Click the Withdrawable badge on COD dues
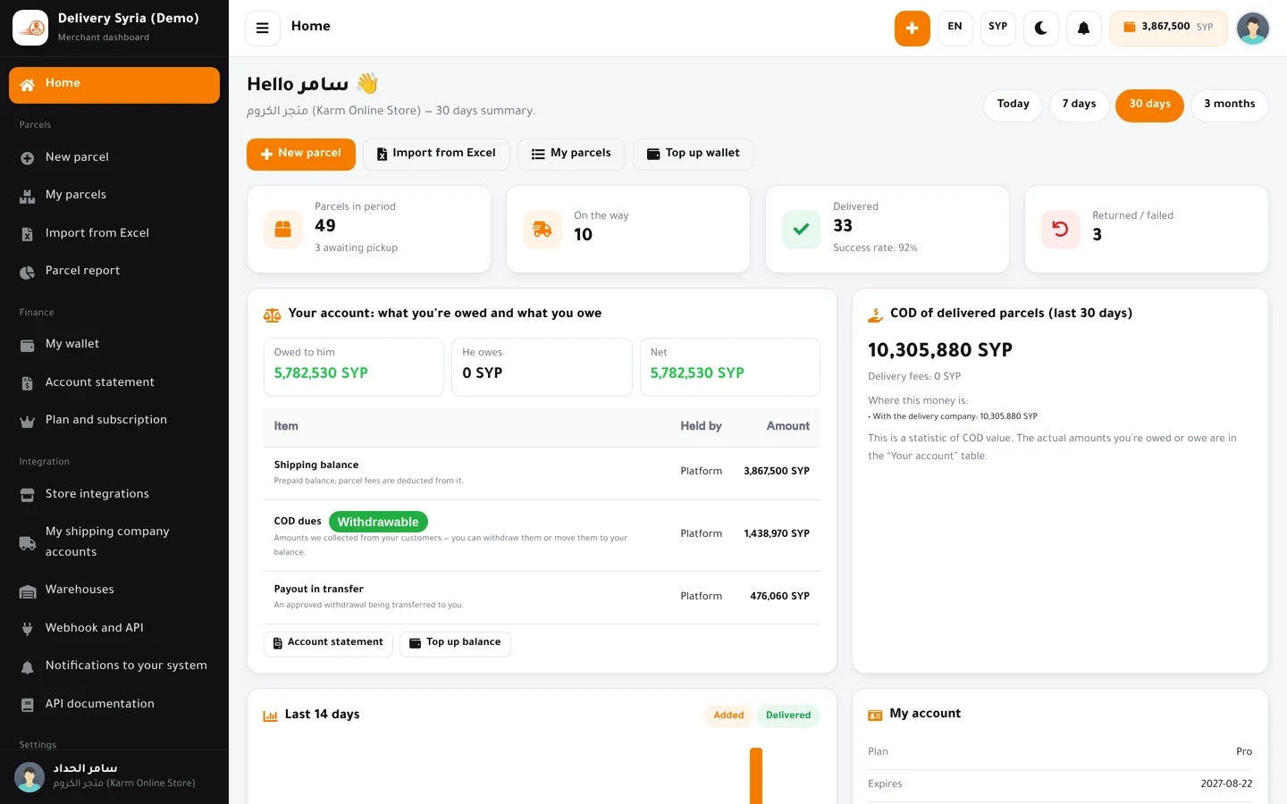Viewport: 1287px width, 804px height. click(378, 522)
